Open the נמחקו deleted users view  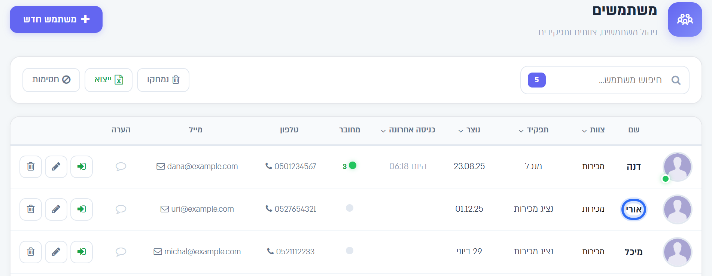[163, 80]
